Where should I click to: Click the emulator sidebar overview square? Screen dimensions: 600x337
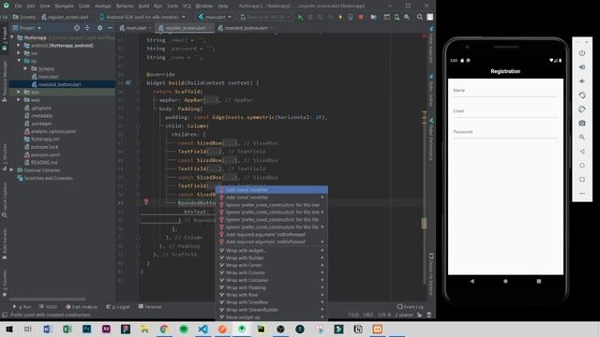(582, 180)
